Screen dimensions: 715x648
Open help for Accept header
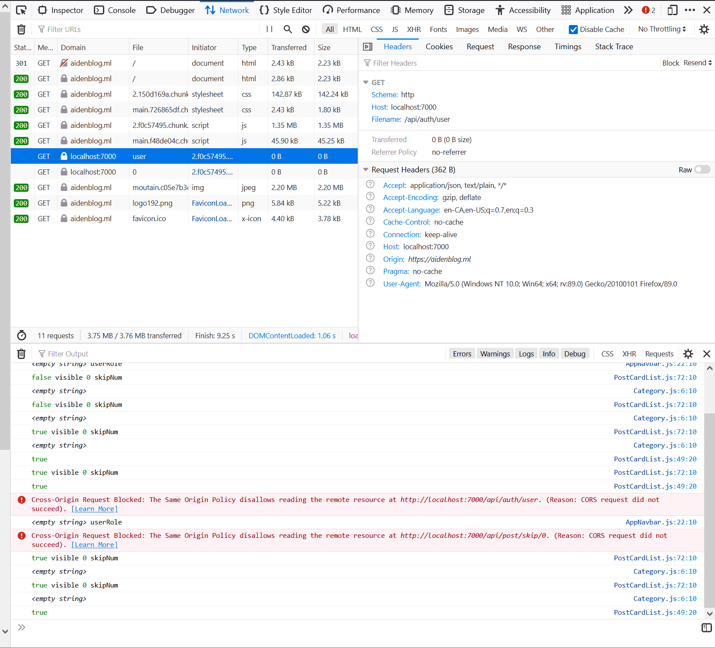point(370,184)
